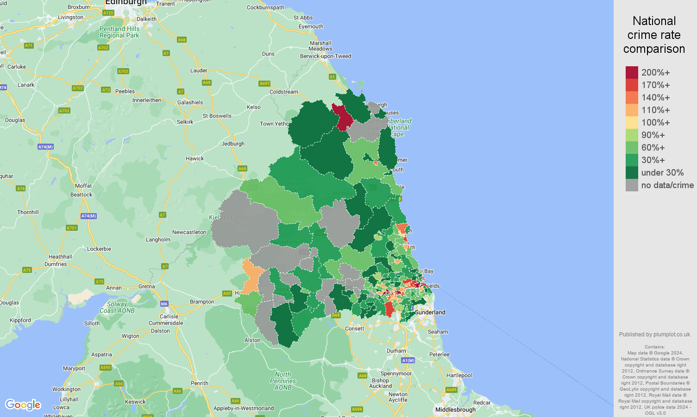Viewport: 697px width, 417px height.
Task: Click the Brampton town label
Action: point(202,302)
